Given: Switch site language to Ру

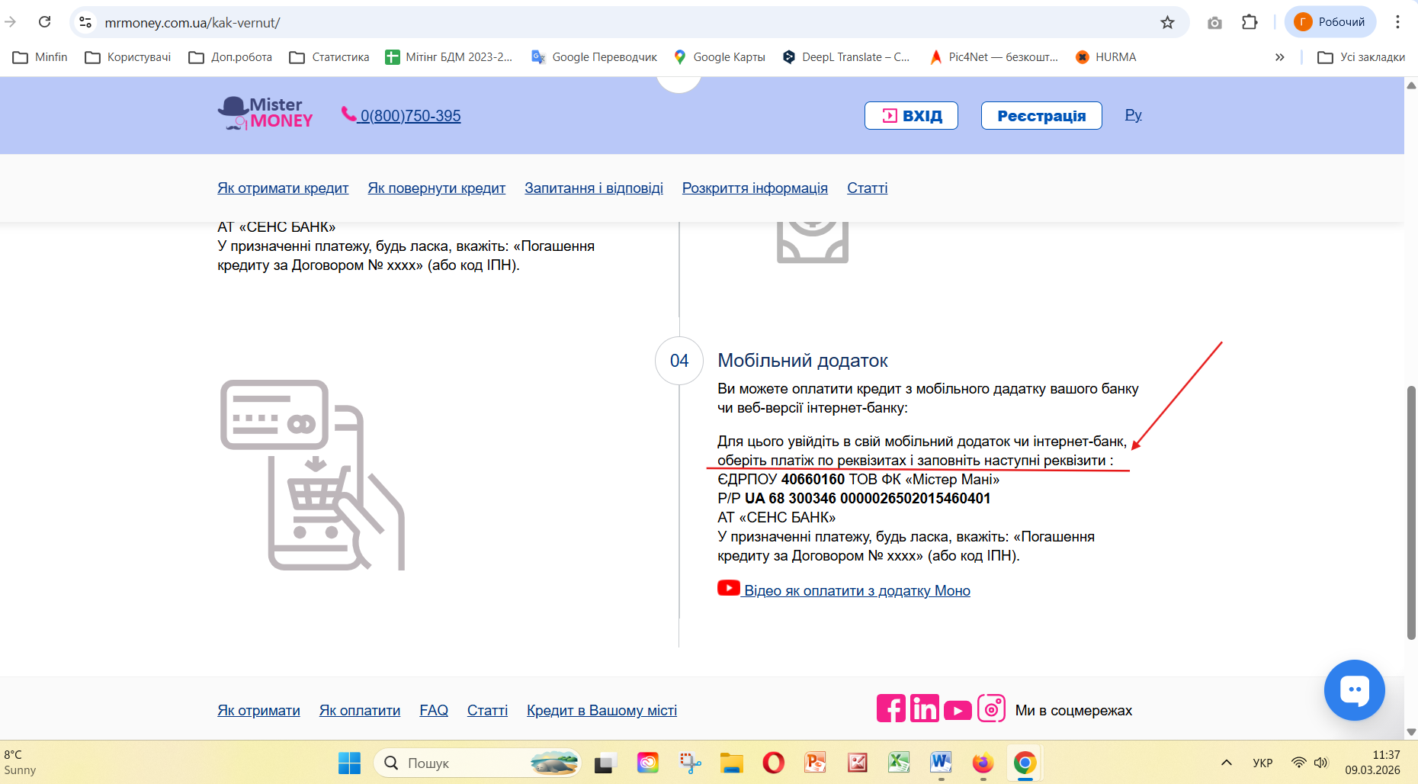Looking at the screenshot, I should [x=1134, y=115].
